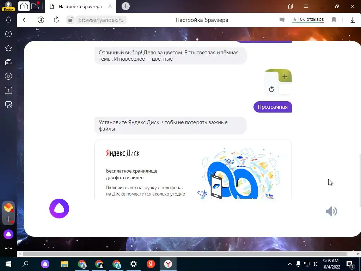Open the tabs counter icon in sidebar
The width and height of the screenshot is (361, 271).
(8, 90)
